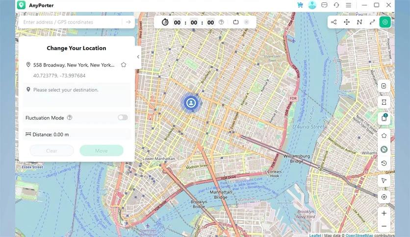410x237 pixels.
Task: Click the timer seconds value
Action: (210, 23)
